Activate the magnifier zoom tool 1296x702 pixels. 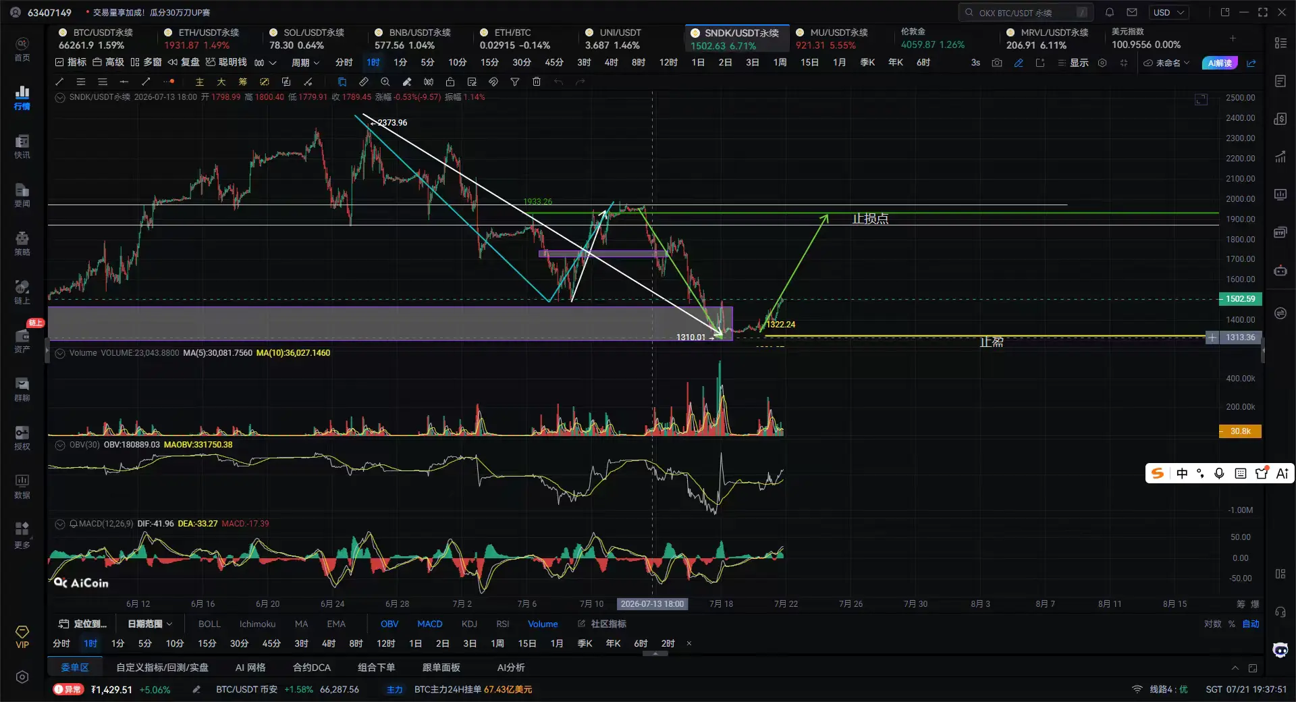pos(385,82)
